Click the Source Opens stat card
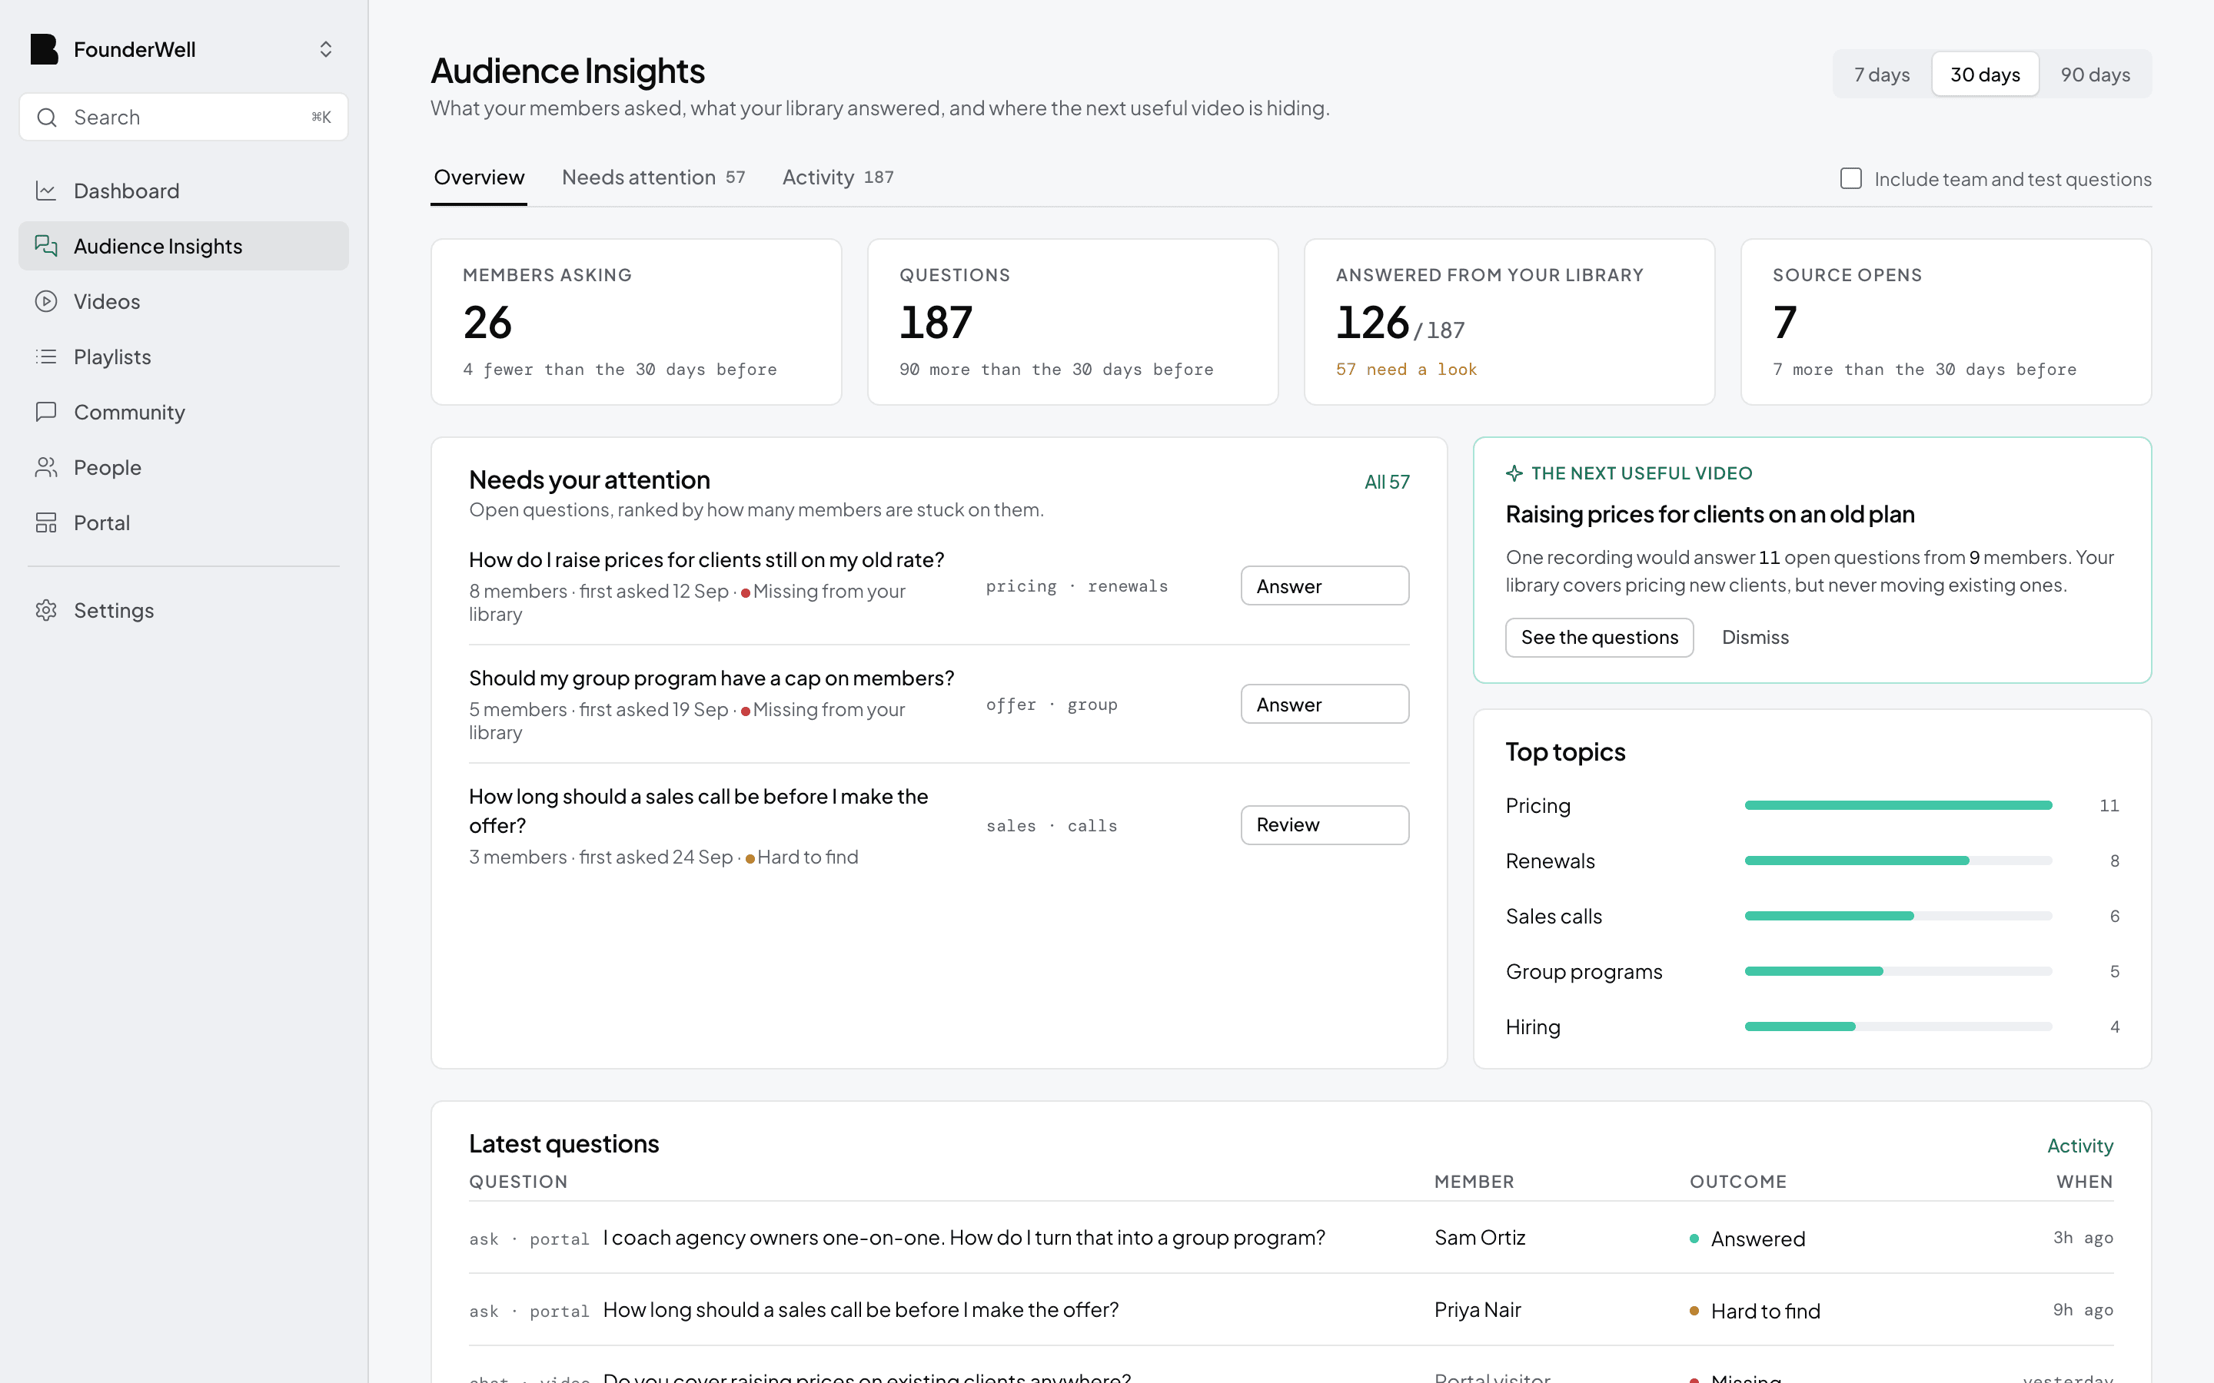This screenshot has height=1383, width=2214. click(1946, 322)
